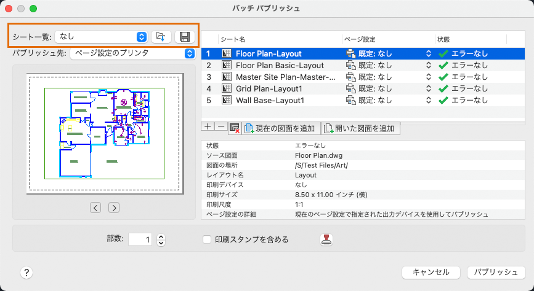Click the floor plan preview thumbnail
534x291 pixels.
105,134
